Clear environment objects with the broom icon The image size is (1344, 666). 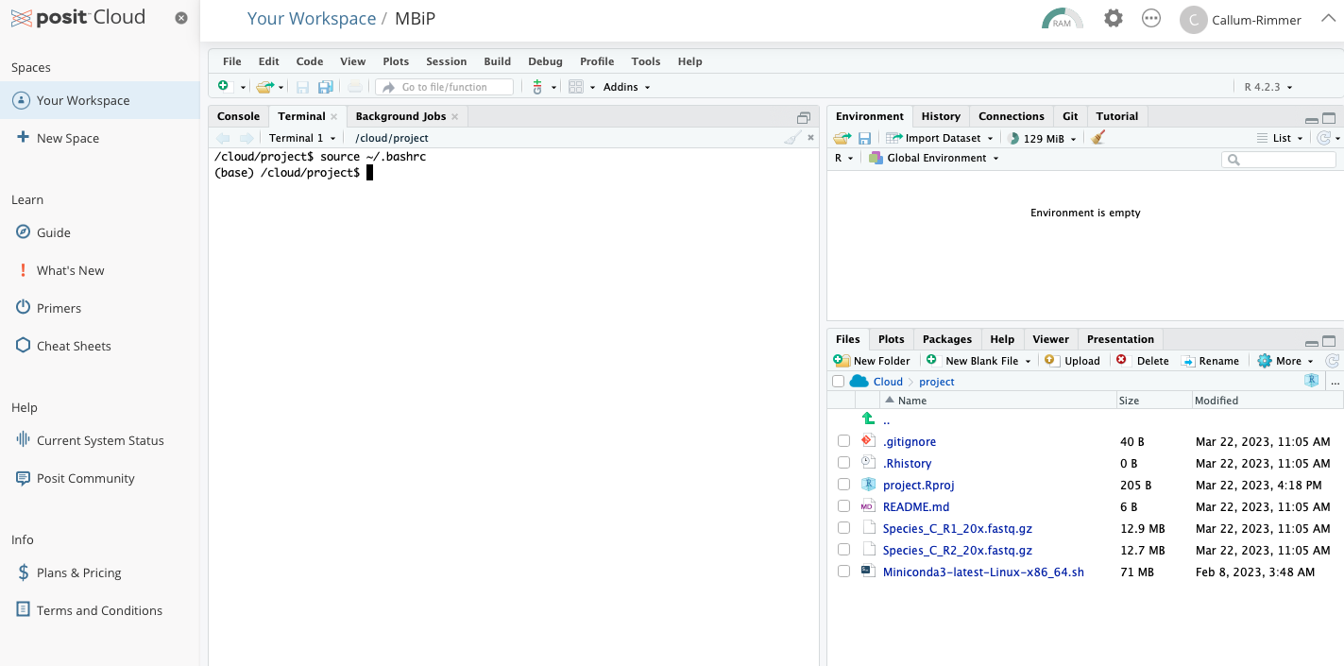(x=1097, y=137)
